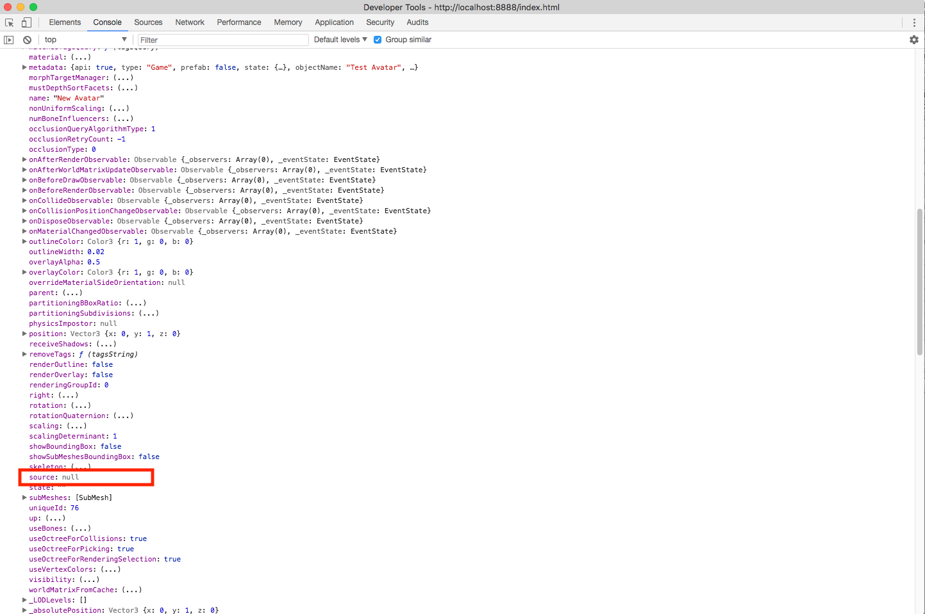The width and height of the screenshot is (925, 614).
Task: Expand the onAfterRenderObservable property
Action: click(x=24, y=159)
